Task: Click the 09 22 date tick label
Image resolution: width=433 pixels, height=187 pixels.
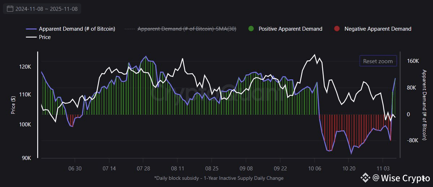Action: (x=280, y=168)
